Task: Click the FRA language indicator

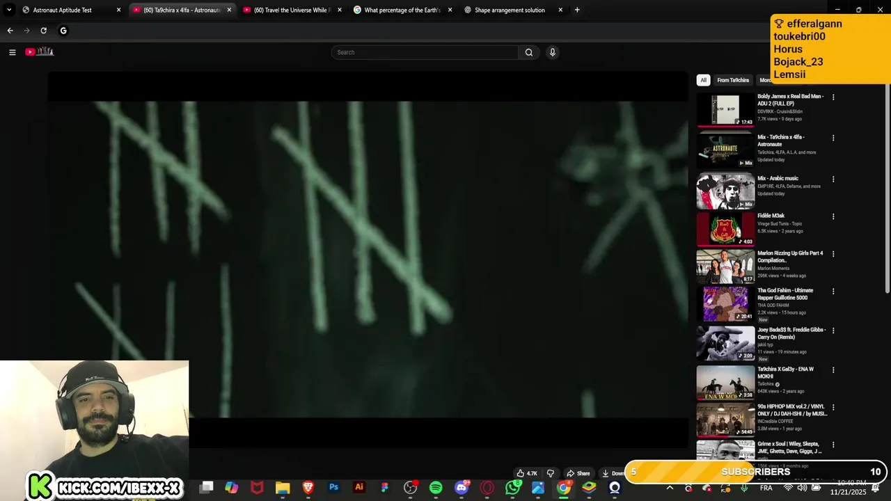Action: (766, 488)
